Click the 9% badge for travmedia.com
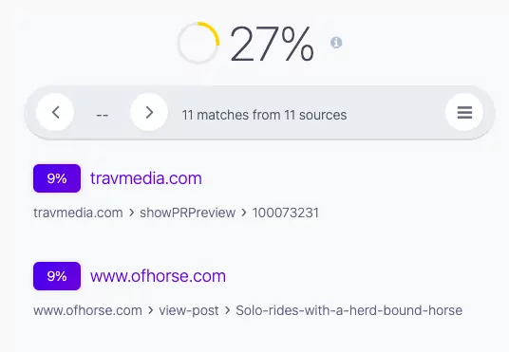 (x=57, y=178)
